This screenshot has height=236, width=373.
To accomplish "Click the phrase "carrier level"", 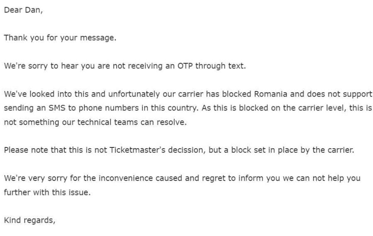I will pyautogui.click(x=321, y=108).
